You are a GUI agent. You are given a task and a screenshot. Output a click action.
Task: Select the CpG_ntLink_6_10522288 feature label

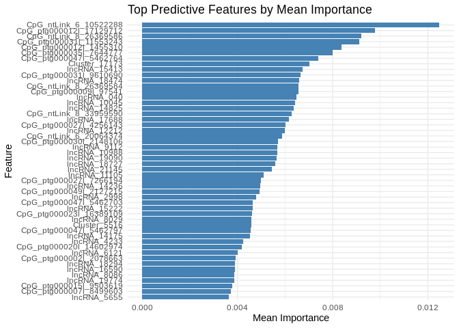pos(74,25)
